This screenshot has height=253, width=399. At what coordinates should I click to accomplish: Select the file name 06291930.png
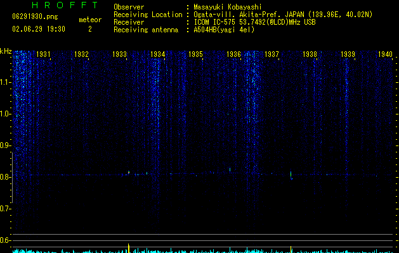click(35, 17)
